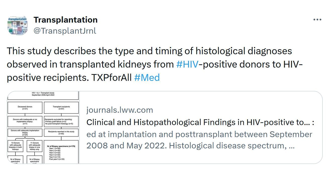Click the Deceased donors (n=31) flowchart box
Screen dimensions: 326x170
(25, 108)
